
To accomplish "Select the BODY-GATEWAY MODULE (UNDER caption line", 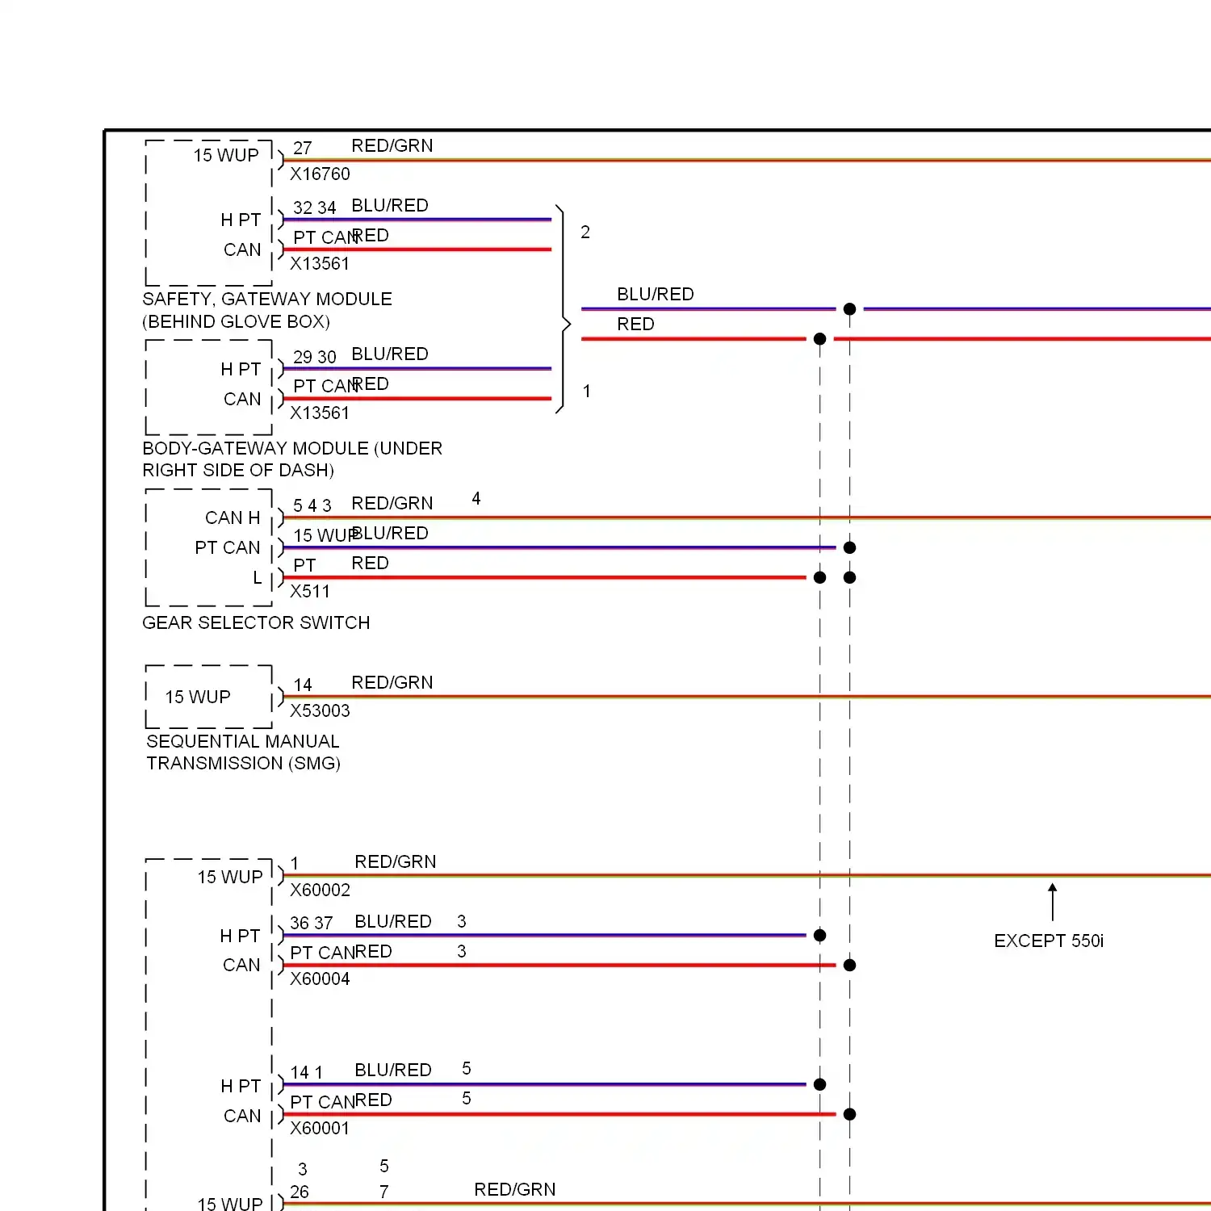I will [292, 448].
